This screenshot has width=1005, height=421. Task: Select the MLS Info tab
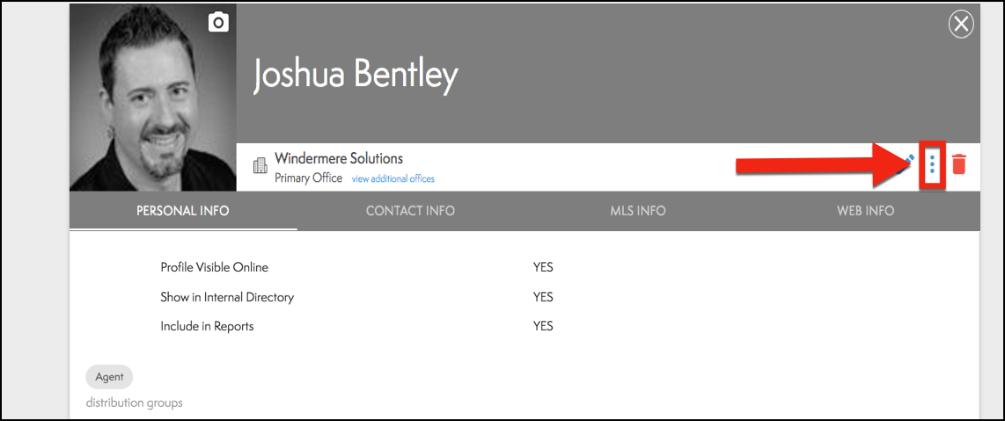click(638, 211)
